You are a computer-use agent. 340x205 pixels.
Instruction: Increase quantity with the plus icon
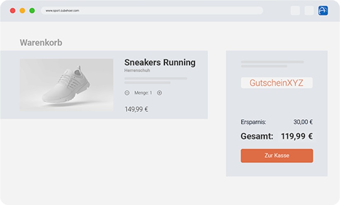point(159,93)
